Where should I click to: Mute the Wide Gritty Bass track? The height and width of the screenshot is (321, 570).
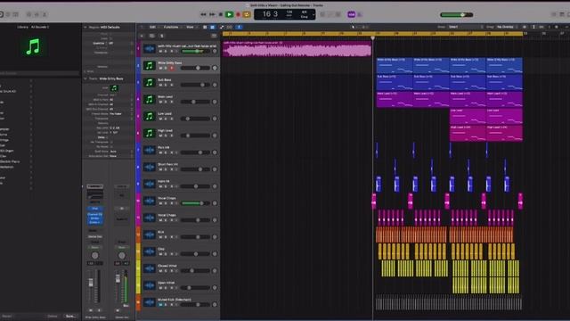click(x=160, y=68)
